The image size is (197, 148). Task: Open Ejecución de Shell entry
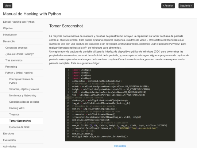pos(19,127)
